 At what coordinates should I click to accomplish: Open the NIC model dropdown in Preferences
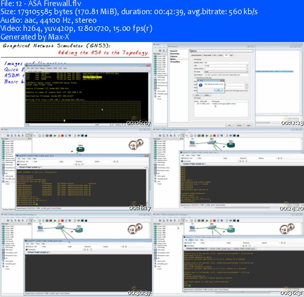[226, 72]
